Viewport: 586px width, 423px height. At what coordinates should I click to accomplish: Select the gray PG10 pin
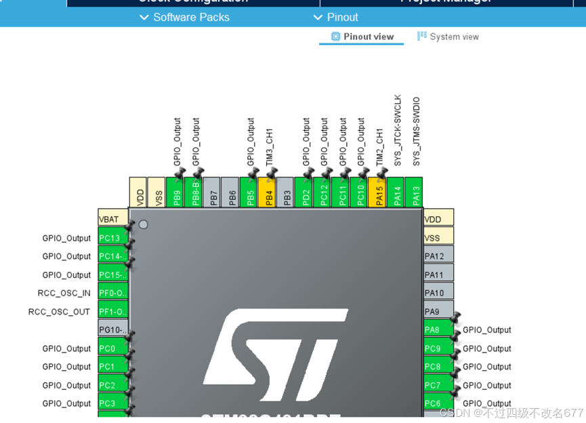click(113, 327)
